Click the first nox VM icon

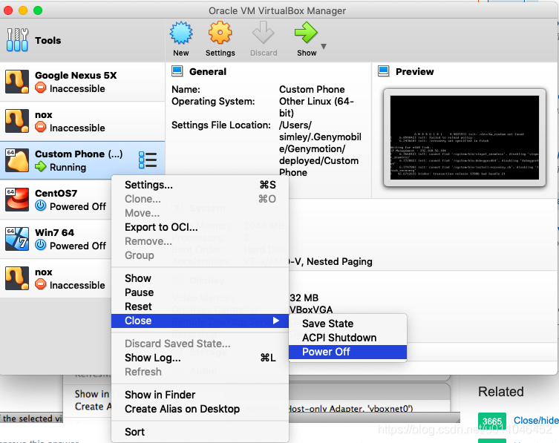coord(17,121)
